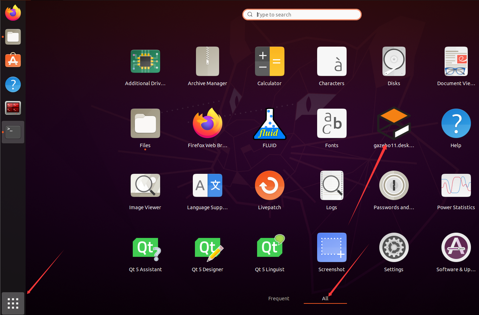The width and height of the screenshot is (479, 315).
Task: Launch Disks utility
Action: [394, 61]
